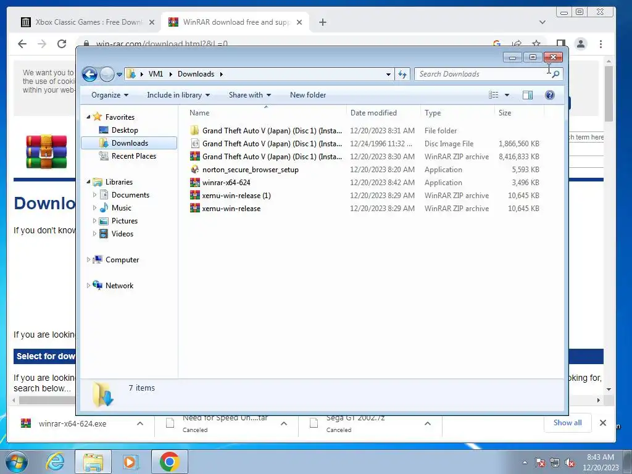Open the address bar history dropdown arrow

pos(388,74)
